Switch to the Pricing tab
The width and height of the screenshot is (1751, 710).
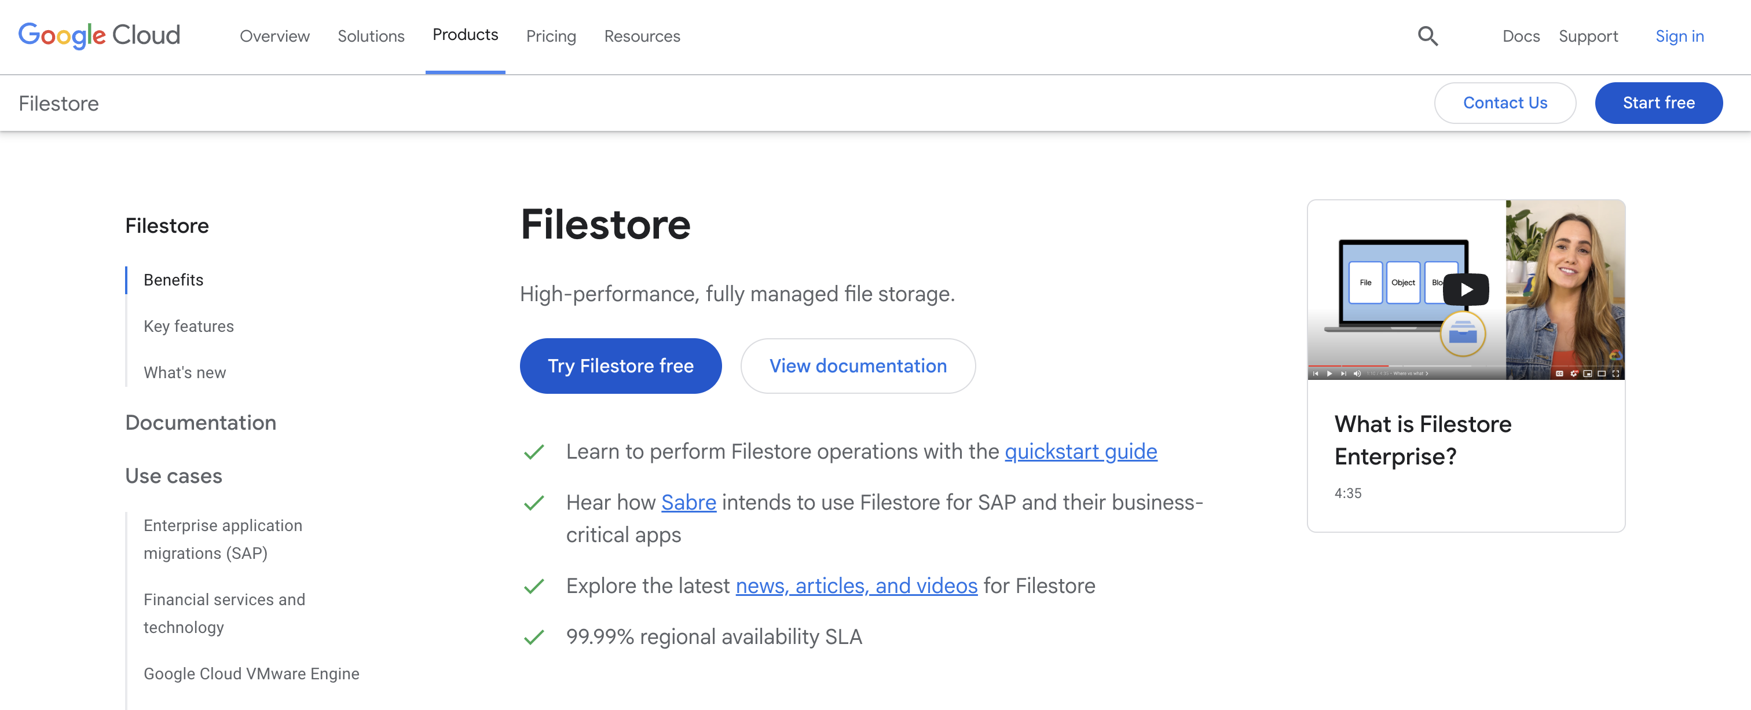coord(551,36)
